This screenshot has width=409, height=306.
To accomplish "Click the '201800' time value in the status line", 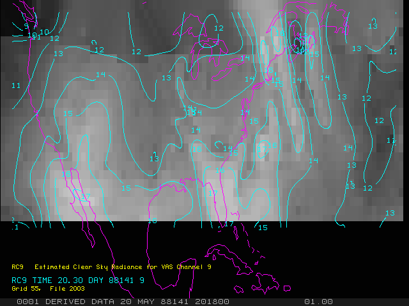I will pyautogui.click(x=213, y=301).
